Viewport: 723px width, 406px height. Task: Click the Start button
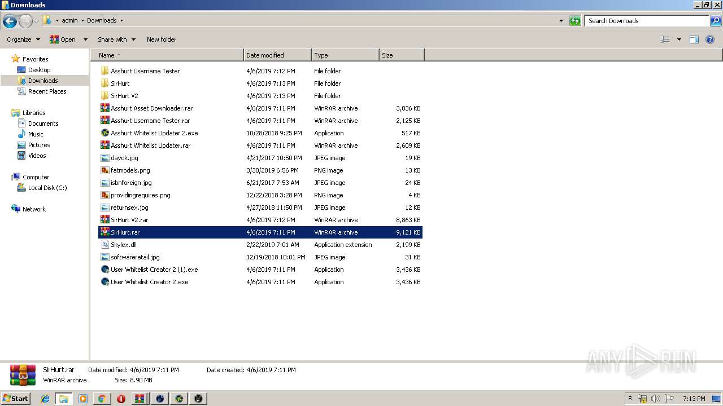coord(16,399)
